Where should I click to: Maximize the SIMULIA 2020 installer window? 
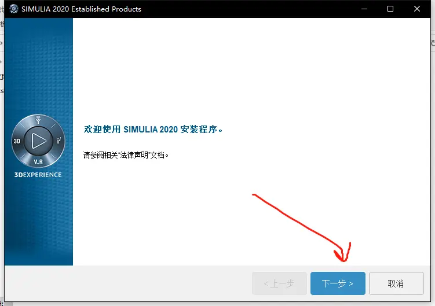coord(390,9)
